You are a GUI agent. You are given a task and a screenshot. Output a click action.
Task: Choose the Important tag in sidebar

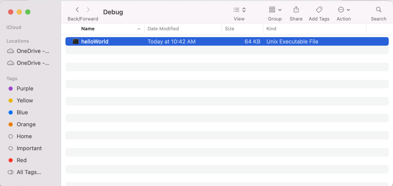click(x=29, y=148)
